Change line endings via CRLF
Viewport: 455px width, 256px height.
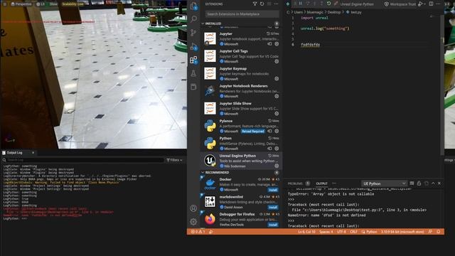[353, 232]
